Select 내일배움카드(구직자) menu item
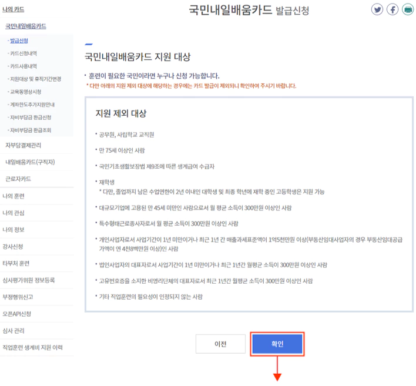 [30, 162]
